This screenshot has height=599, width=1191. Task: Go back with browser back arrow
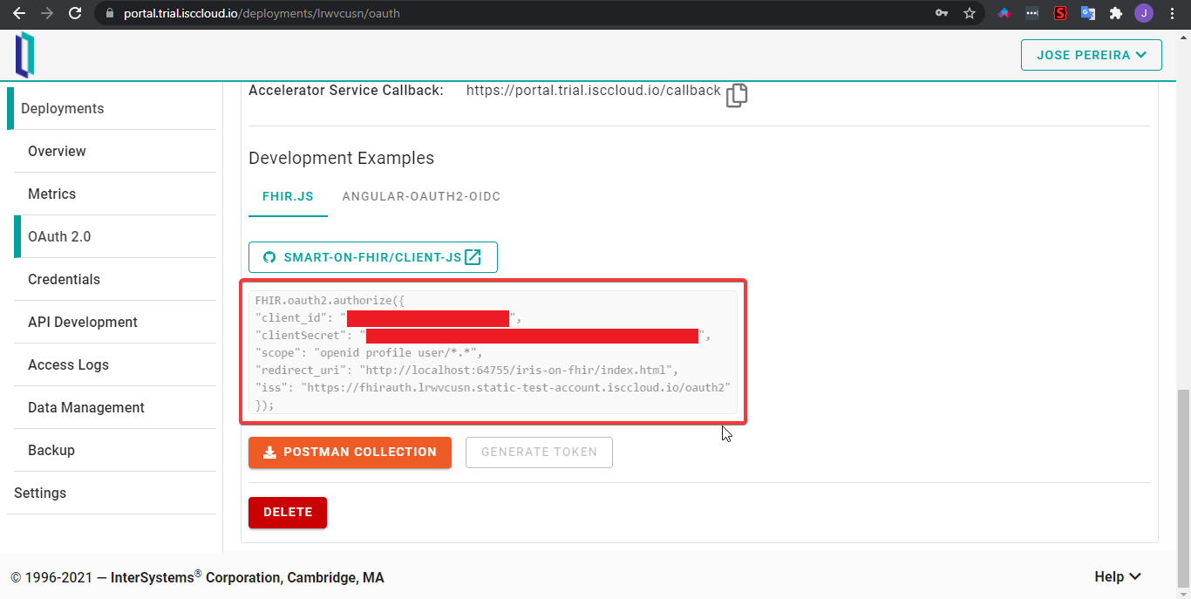(x=19, y=13)
